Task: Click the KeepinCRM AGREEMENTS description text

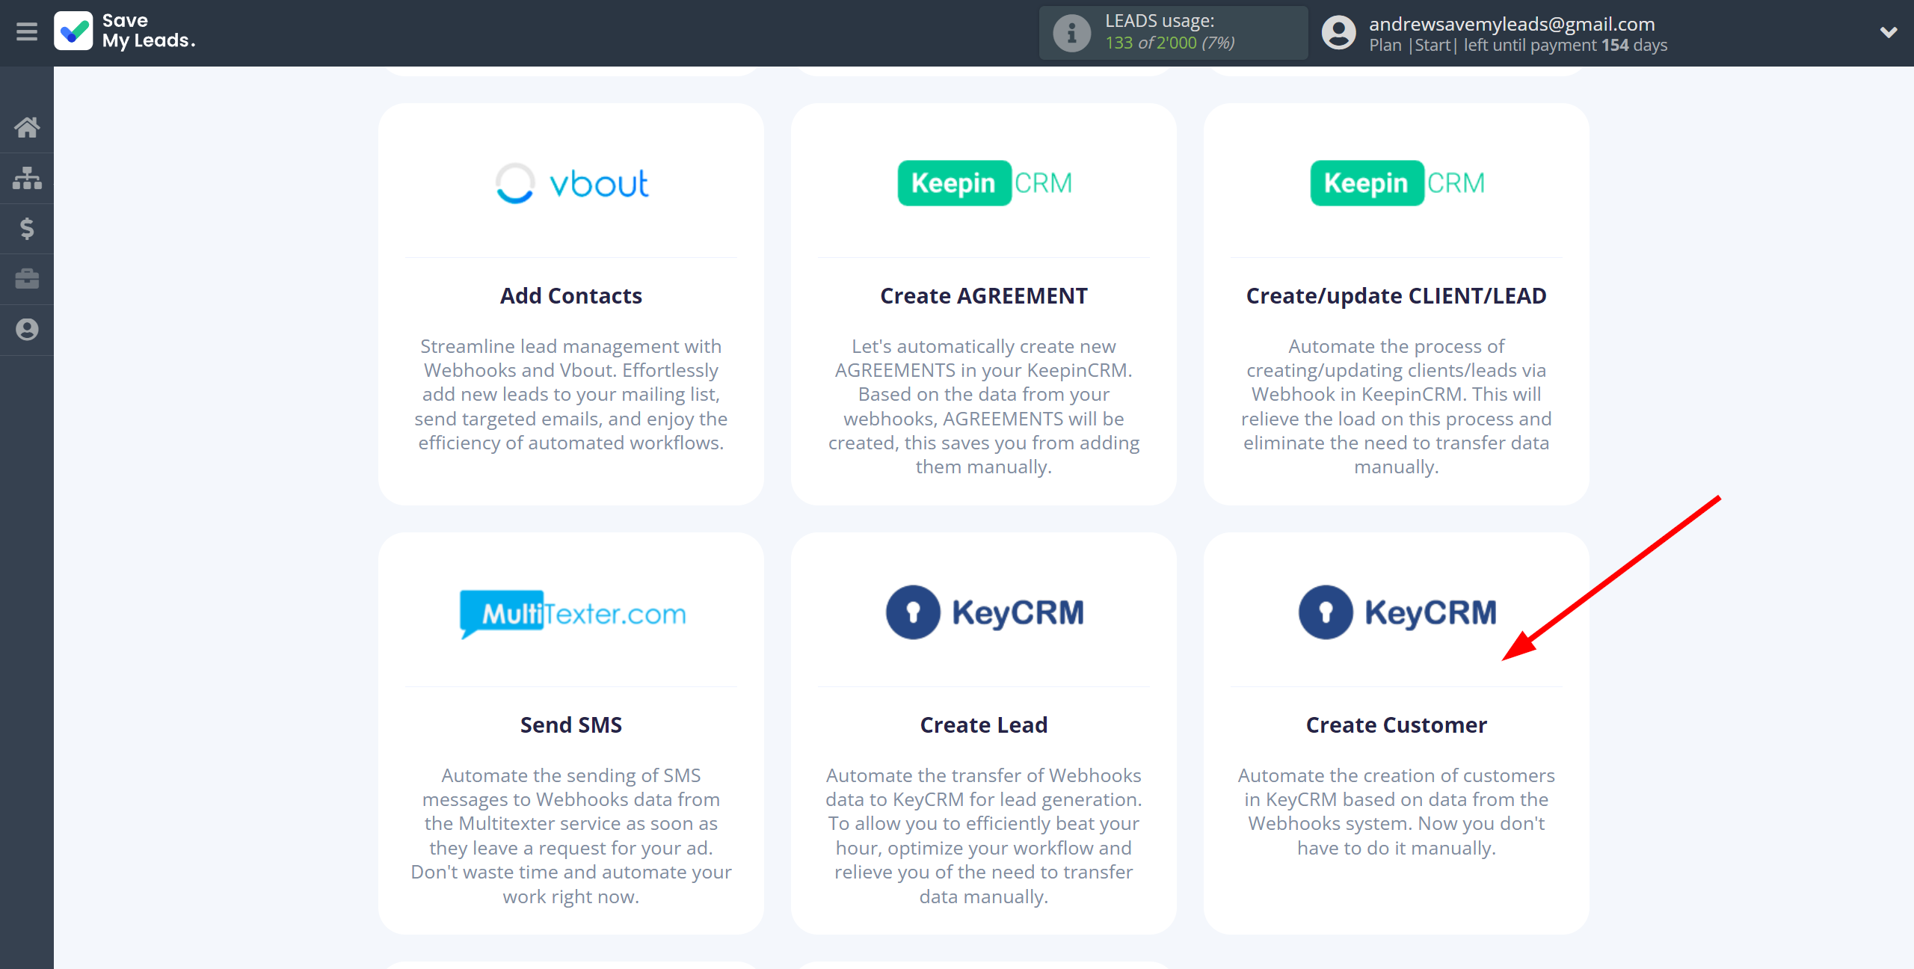Action: [x=984, y=407]
